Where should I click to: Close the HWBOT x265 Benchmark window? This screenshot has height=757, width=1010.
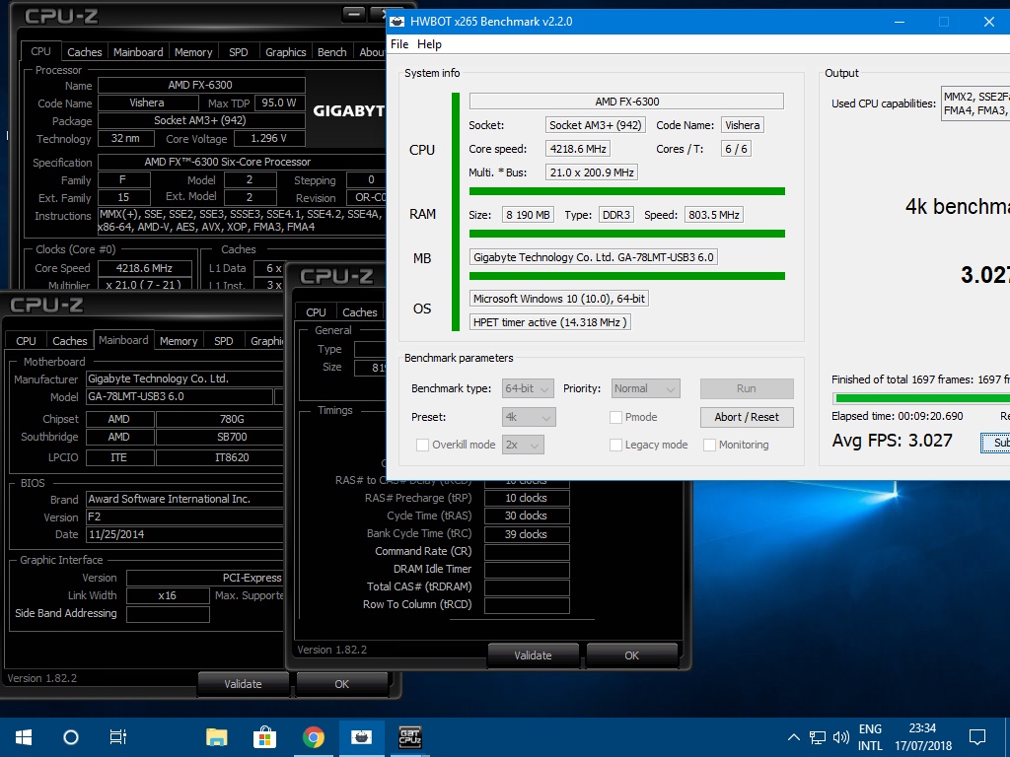tap(989, 22)
